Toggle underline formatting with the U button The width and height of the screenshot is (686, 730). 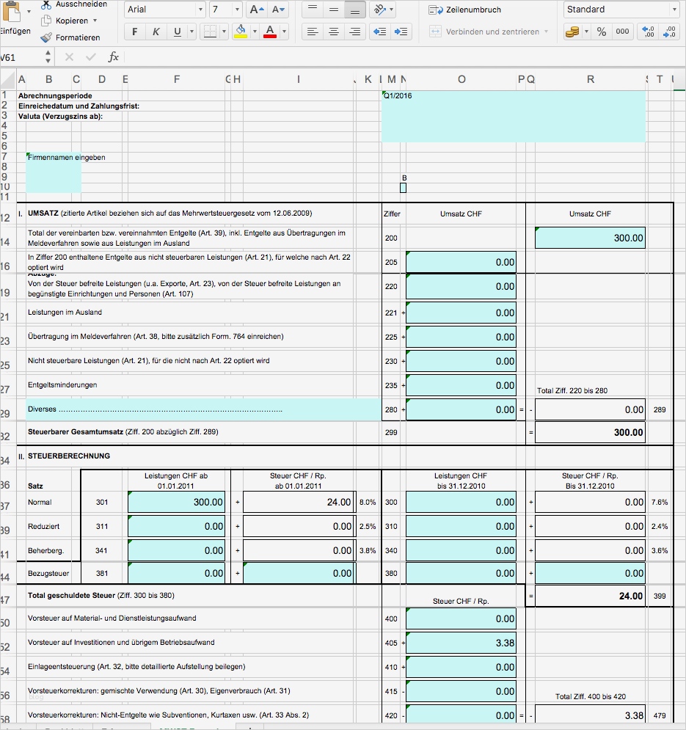coord(178,32)
